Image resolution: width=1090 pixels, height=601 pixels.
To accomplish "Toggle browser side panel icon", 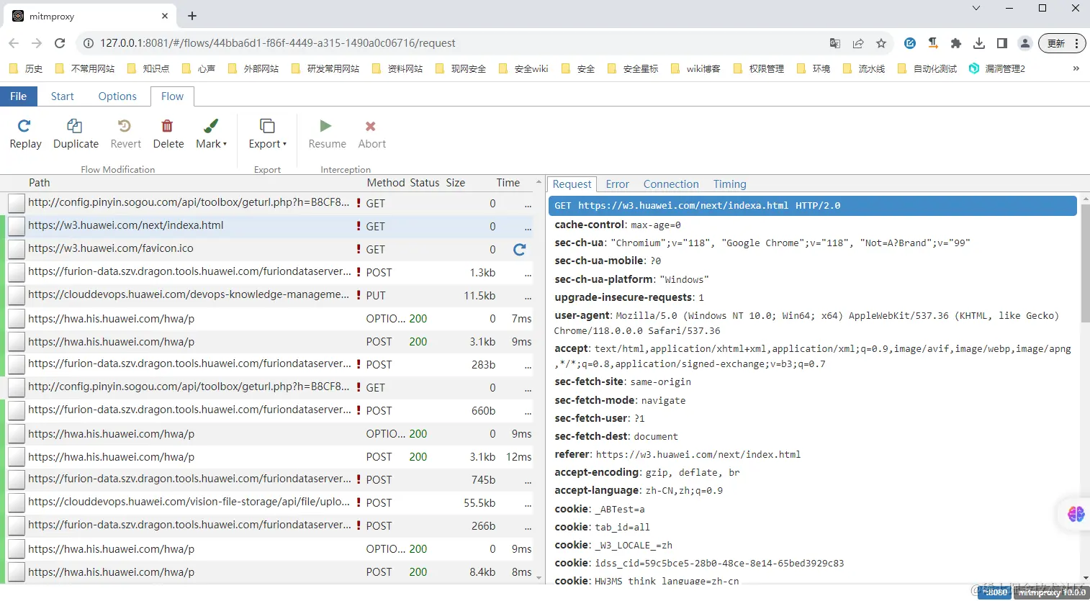I will click(x=1002, y=43).
